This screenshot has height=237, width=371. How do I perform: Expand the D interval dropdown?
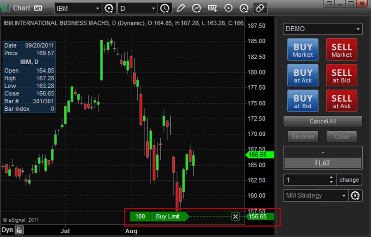coord(153,9)
